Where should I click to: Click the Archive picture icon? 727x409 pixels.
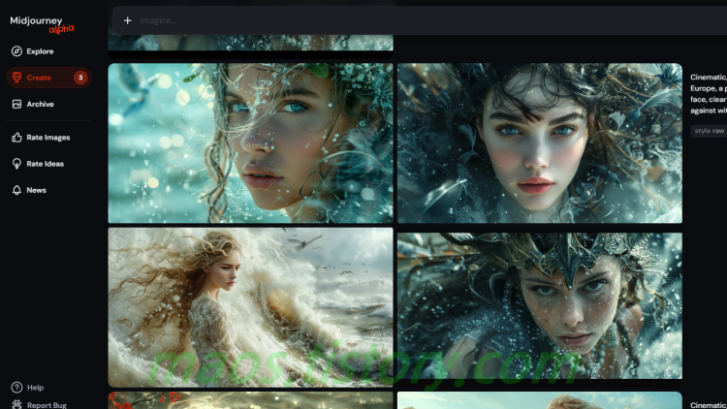click(16, 104)
